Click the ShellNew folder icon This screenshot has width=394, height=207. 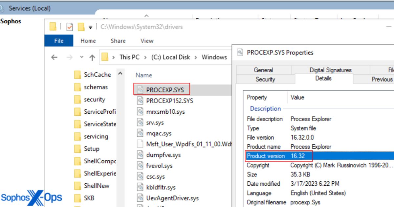(x=77, y=186)
